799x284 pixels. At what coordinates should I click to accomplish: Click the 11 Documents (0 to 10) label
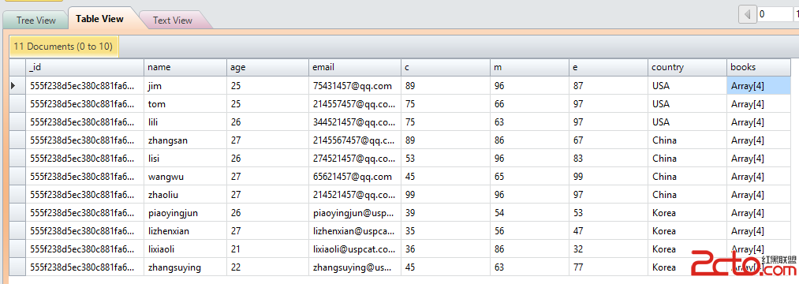63,47
